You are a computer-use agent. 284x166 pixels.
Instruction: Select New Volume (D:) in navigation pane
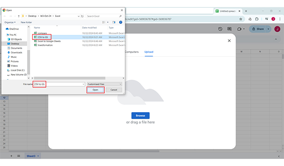coord(17,75)
